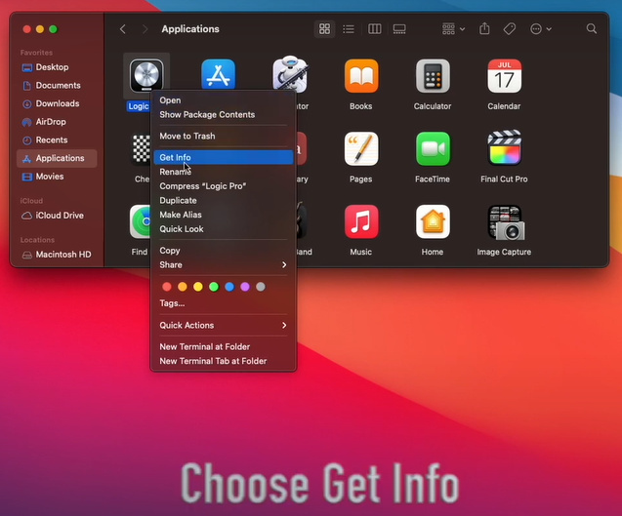Open Finder search magnifier
The image size is (622, 516).
(x=592, y=28)
